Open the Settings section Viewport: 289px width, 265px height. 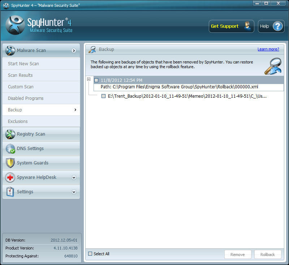(41, 192)
